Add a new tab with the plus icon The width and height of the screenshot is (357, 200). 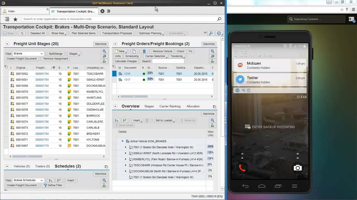pos(102,11)
